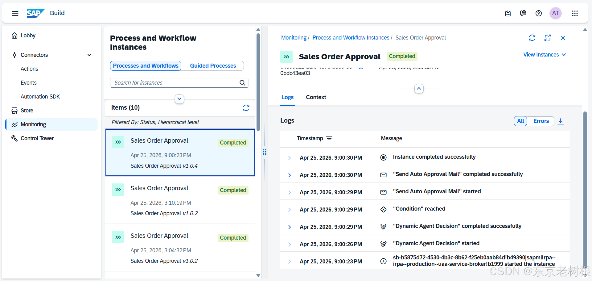Image resolution: width=592 pixels, height=281 pixels.
Task: Click the process icon of 3:04:32 PM instance
Action: coord(118,237)
